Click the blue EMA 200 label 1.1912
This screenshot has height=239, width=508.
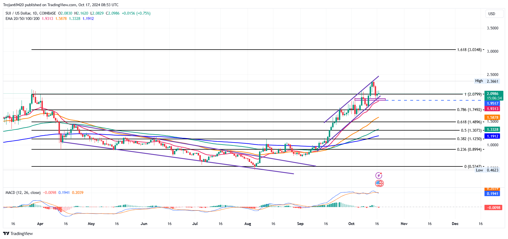(493, 136)
